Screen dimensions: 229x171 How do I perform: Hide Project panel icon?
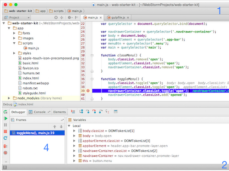coord(76,17)
